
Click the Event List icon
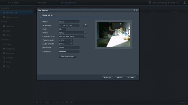tap(4, 26)
